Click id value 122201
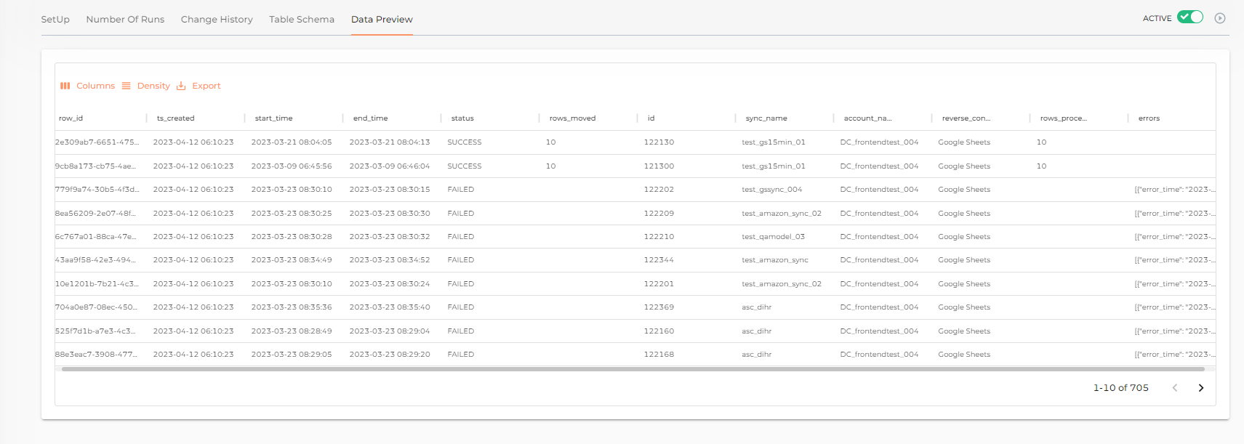The width and height of the screenshot is (1244, 444). (x=659, y=284)
